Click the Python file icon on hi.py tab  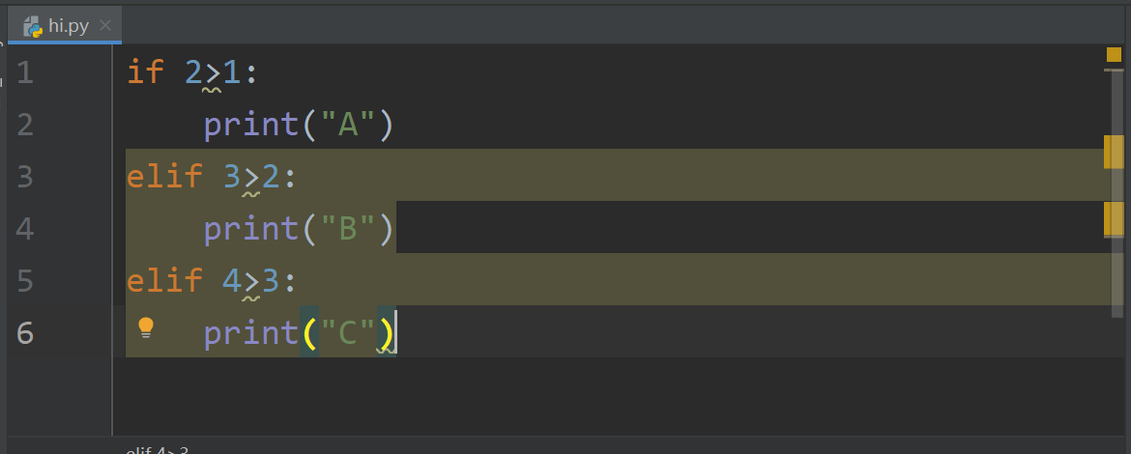click(x=33, y=26)
